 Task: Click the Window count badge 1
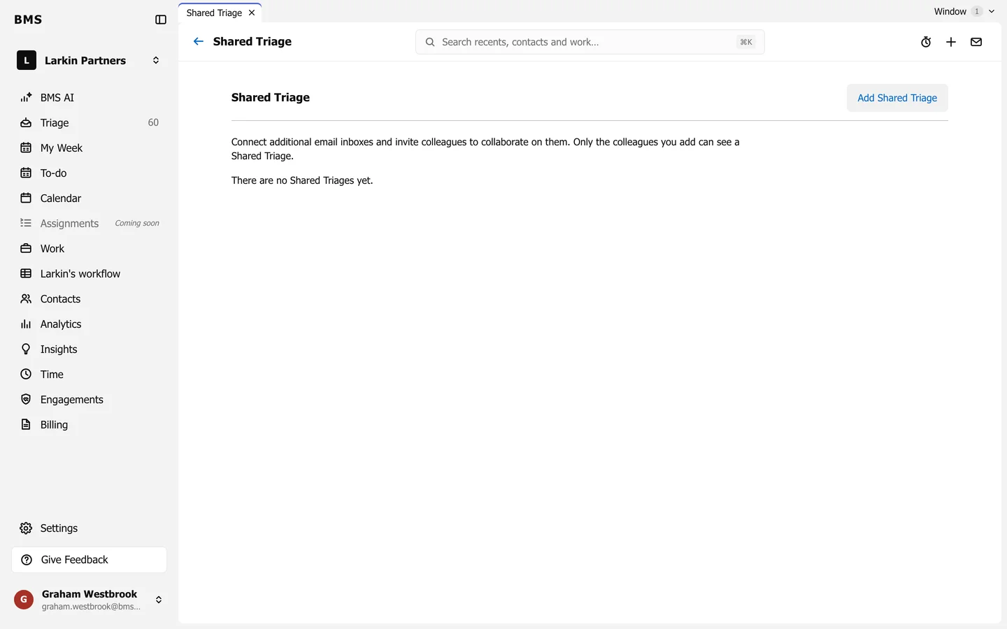(977, 12)
